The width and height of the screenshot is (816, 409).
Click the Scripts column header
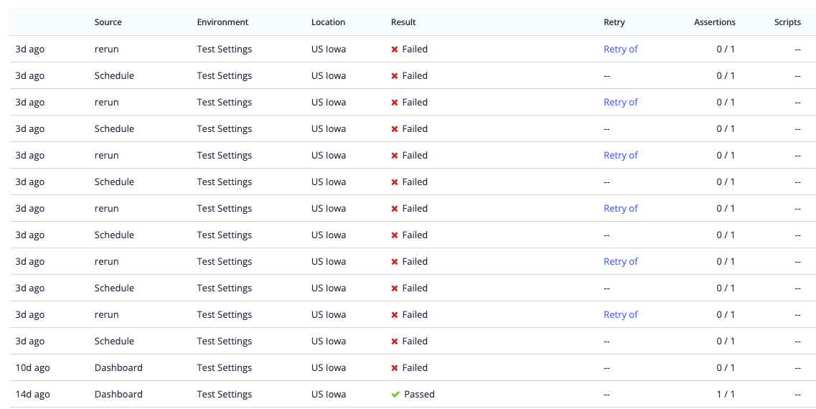tap(787, 22)
